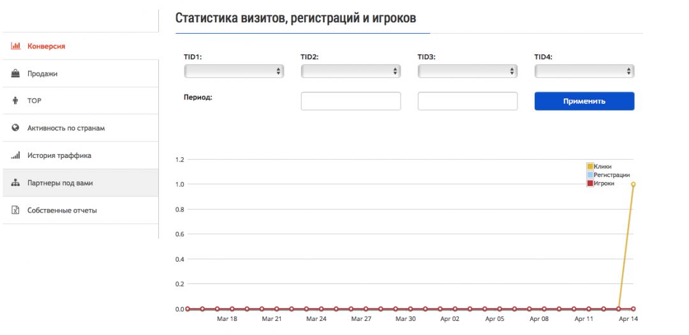Expand the TID3 dropdown
The height and width of the screenshot is (335, 689).
(468, 71)
